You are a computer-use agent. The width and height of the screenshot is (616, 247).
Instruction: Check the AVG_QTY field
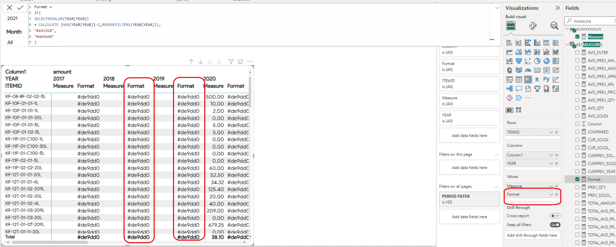577,108
